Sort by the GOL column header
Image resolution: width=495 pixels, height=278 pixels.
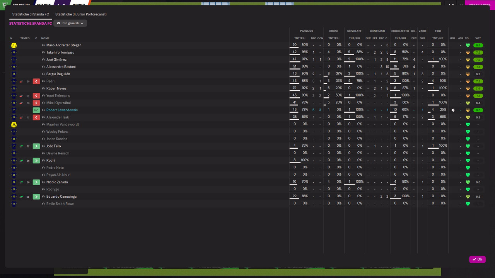(x=453, y=38)
